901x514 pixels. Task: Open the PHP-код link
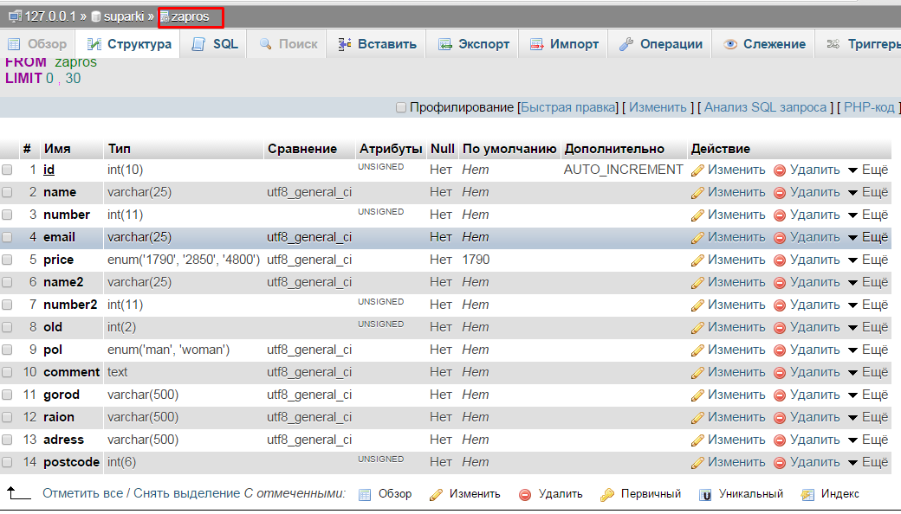(x=869, y=107)
